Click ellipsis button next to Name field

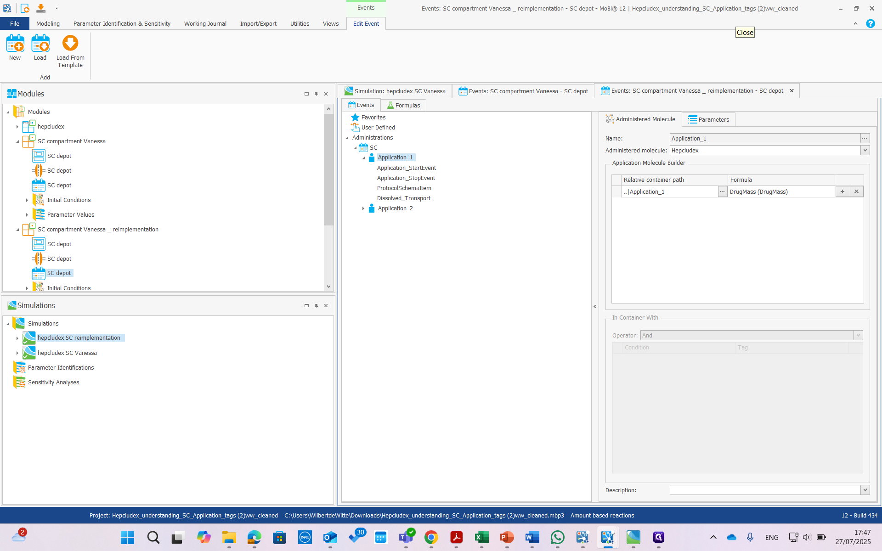tap(865, 138)
